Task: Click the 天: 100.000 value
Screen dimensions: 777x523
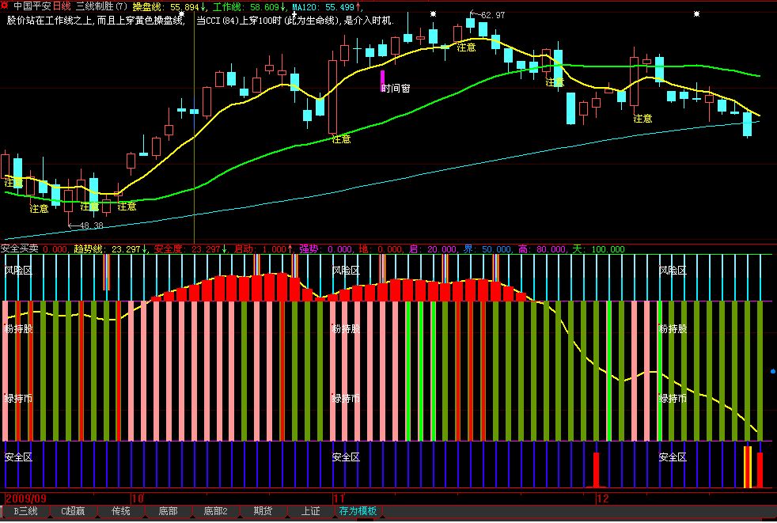Action: [599, 249]
